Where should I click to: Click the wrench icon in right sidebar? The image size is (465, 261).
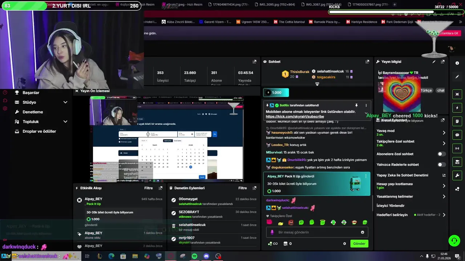tap(457, 175)
